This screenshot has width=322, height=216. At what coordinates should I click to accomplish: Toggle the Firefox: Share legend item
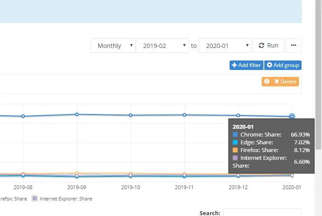click(13, 199)
